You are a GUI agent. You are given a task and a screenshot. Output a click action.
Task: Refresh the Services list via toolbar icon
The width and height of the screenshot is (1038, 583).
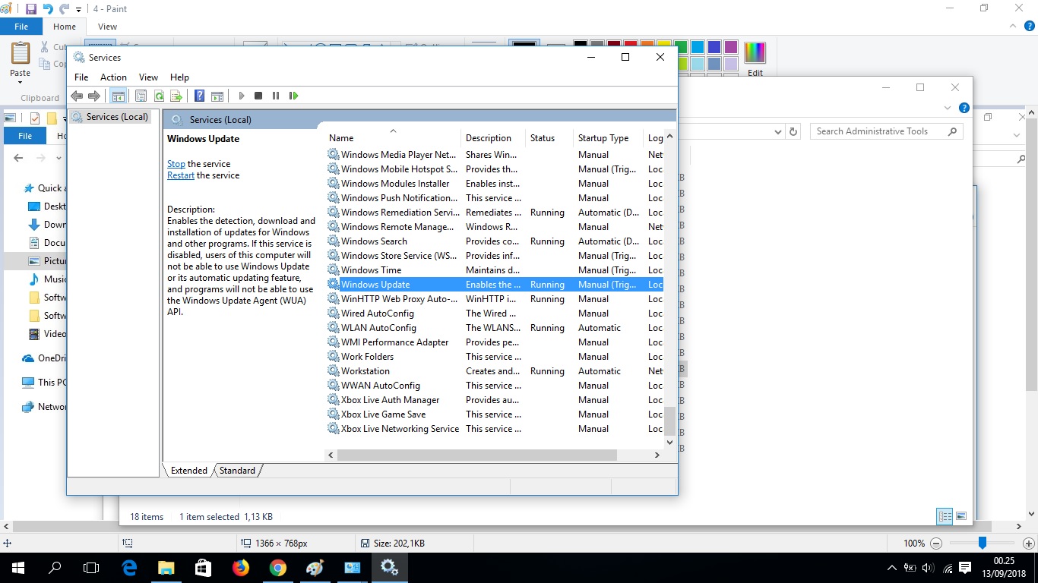159,96
